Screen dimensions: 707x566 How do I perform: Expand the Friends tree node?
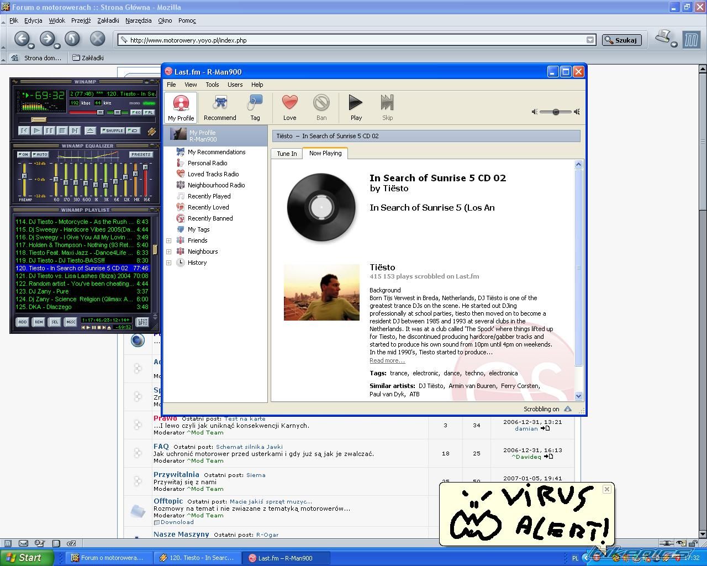coord(169,240)
